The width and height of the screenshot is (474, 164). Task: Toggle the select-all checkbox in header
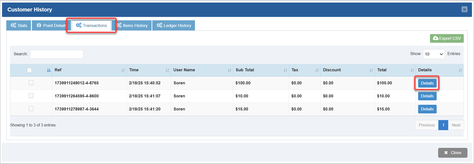point(29,70)
